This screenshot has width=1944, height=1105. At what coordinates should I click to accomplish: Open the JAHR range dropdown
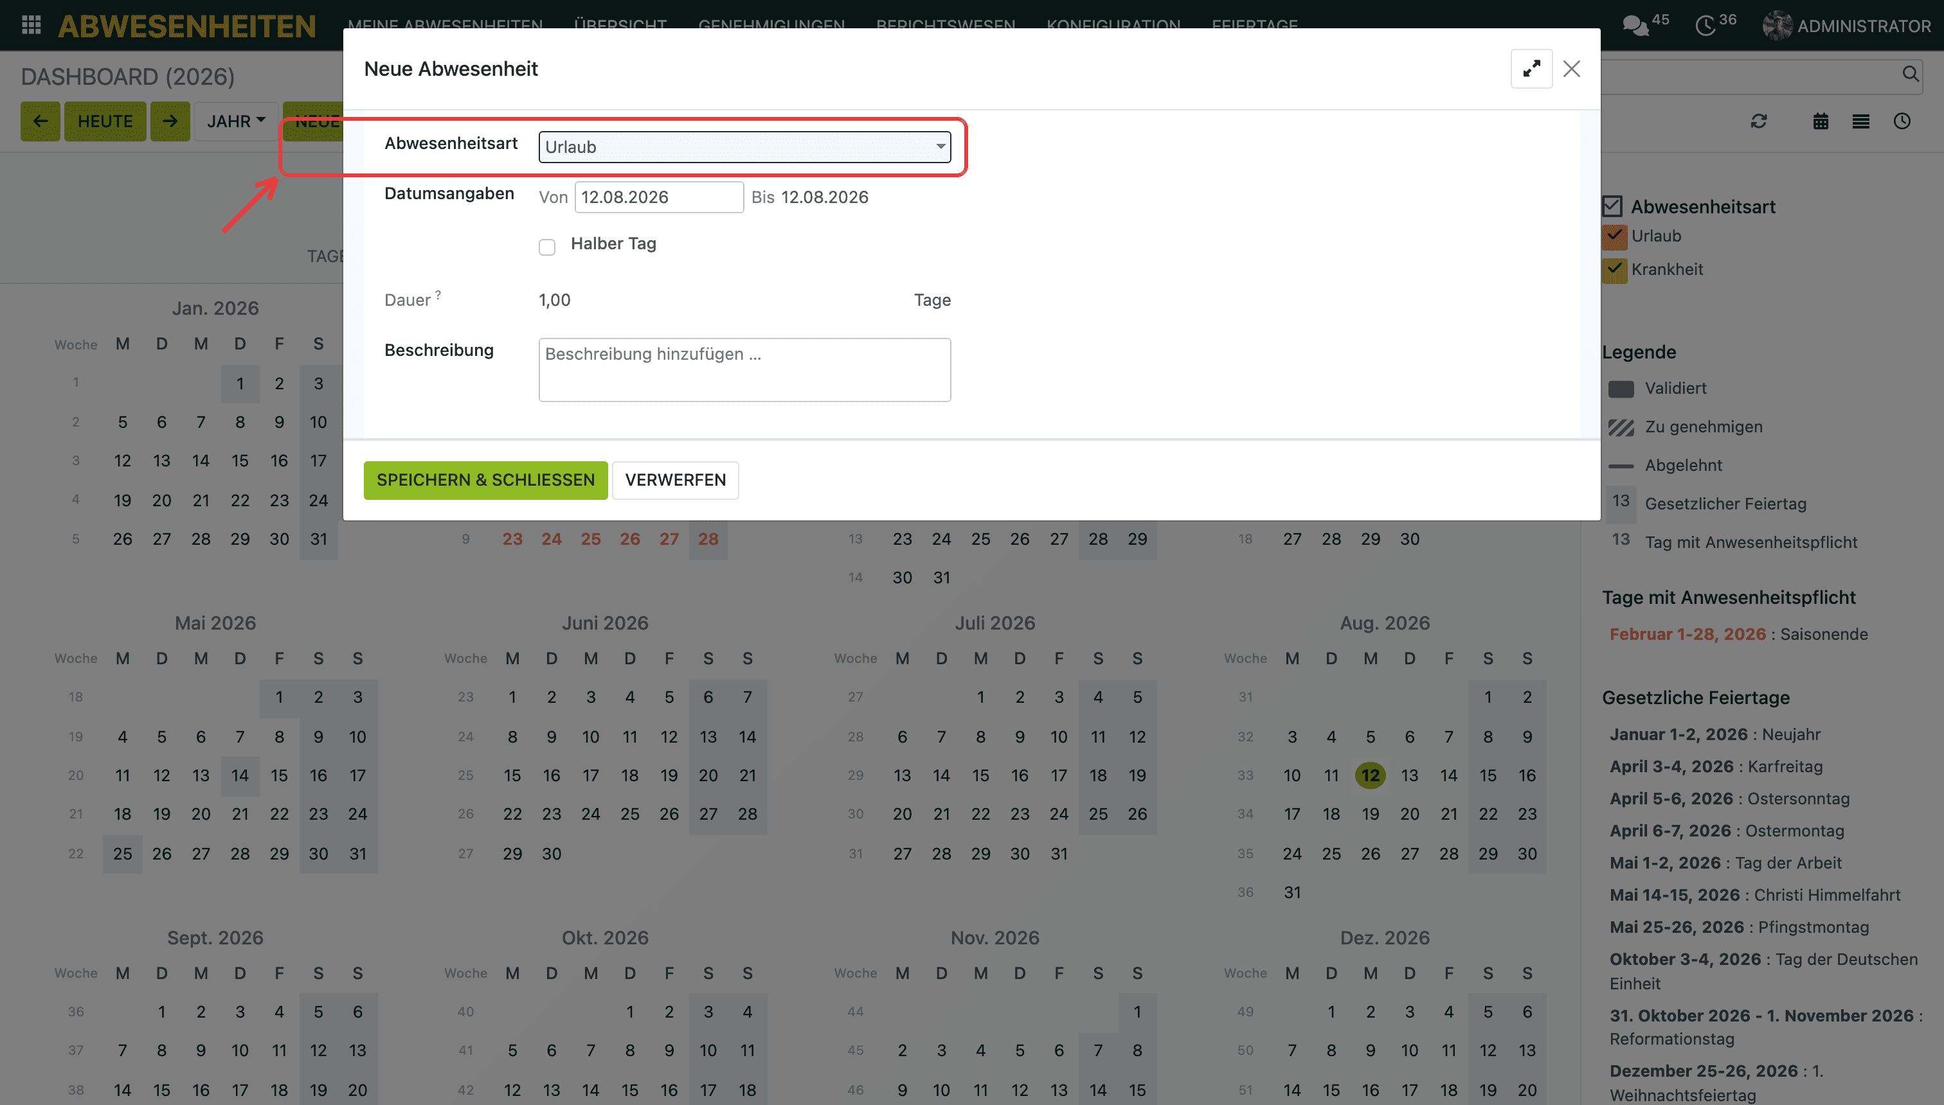[x=236, y=121]
